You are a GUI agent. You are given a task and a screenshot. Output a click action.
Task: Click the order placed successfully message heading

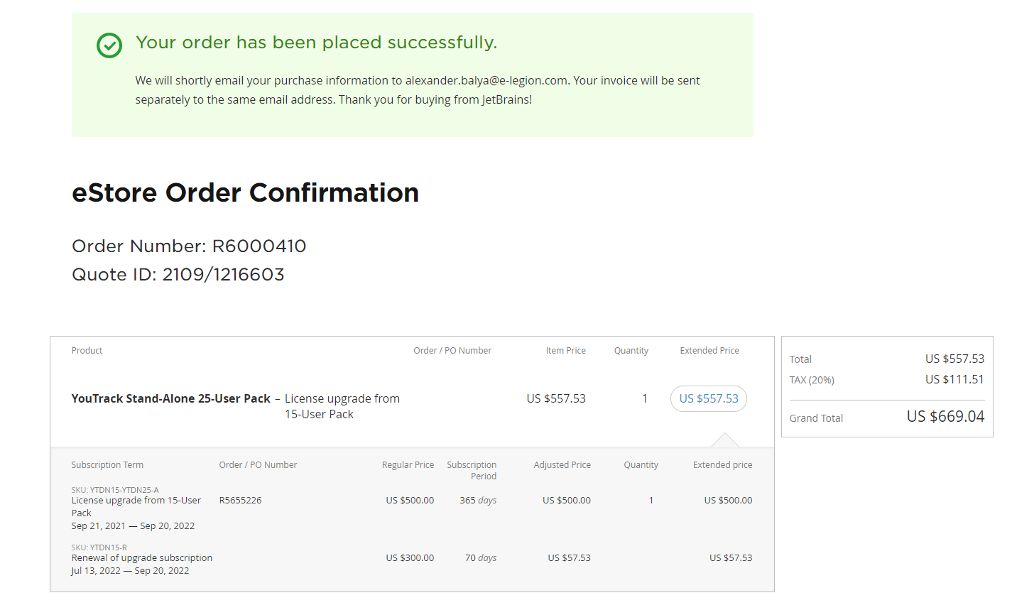pyautogui.click(x=316, y=43)
